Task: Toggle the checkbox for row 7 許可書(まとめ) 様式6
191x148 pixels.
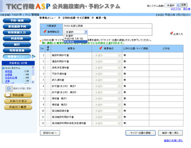Action: coord(48,92)
